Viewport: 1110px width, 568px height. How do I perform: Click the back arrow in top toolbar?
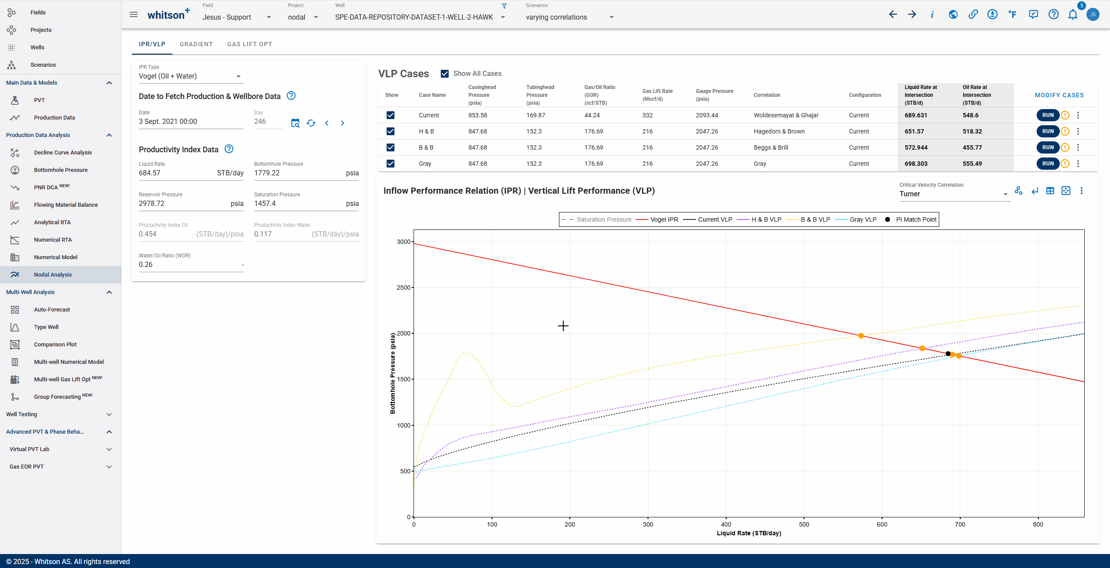click(x=893, y=14)
